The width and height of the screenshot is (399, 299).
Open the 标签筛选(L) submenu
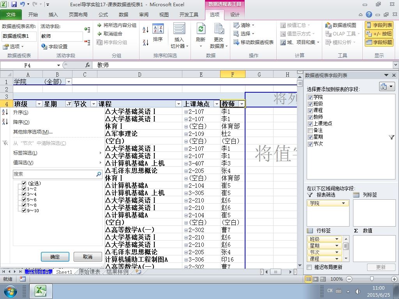(x=25, y=153)
